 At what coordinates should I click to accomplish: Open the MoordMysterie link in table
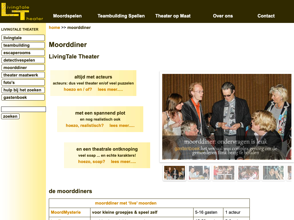point(66,212)
